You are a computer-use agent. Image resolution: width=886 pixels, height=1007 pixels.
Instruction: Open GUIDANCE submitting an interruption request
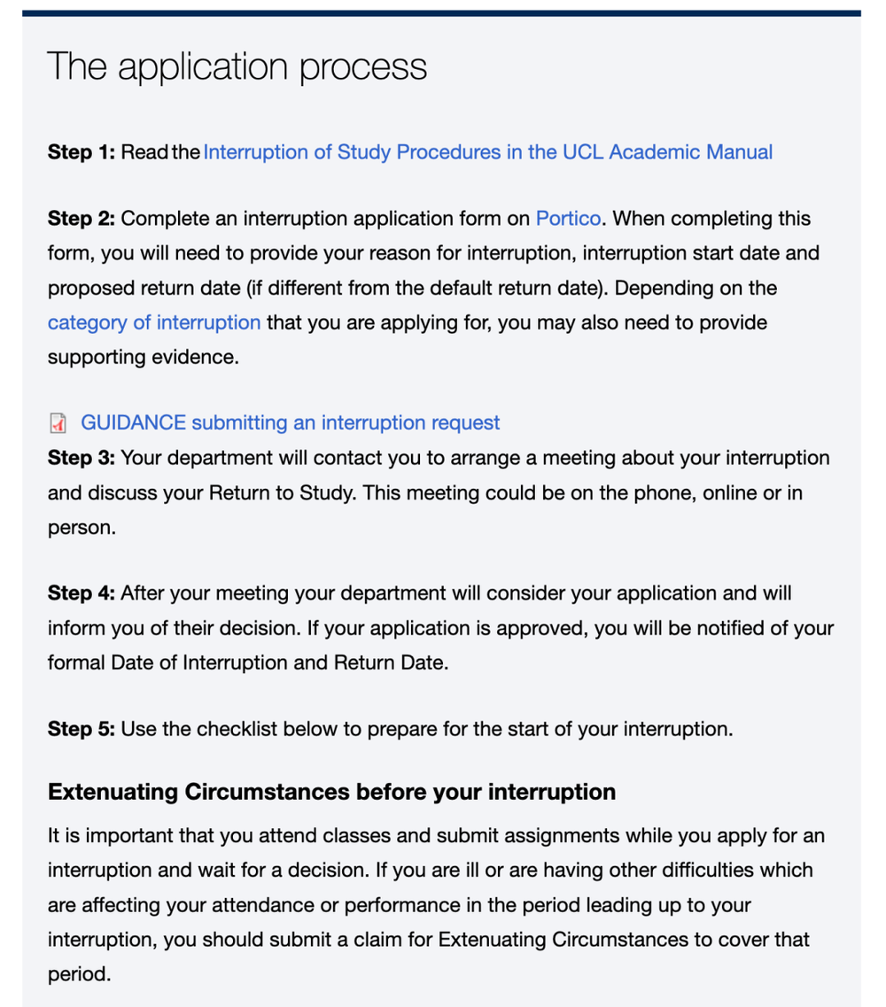coord(290,423)
